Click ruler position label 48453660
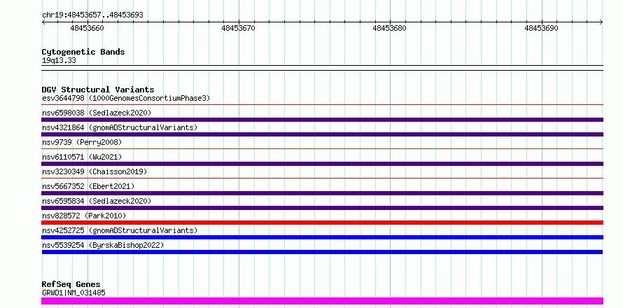Screen dimensions: 623x308 87,28
